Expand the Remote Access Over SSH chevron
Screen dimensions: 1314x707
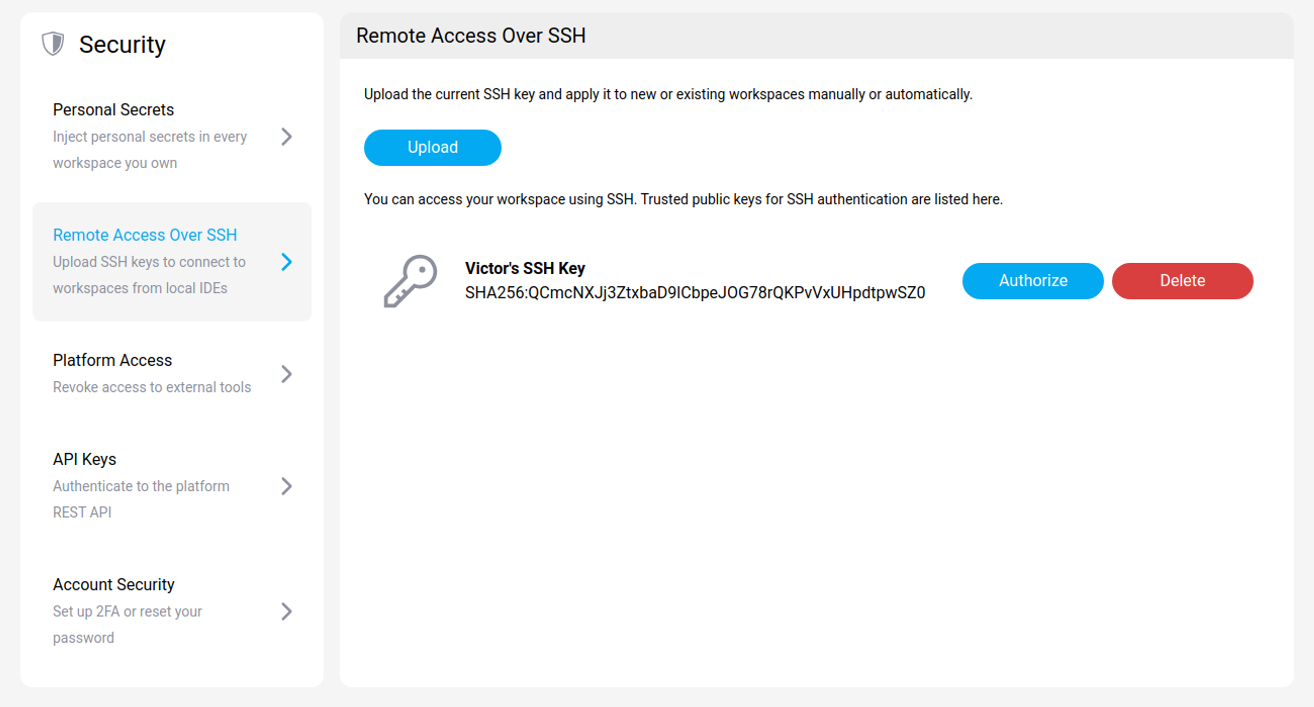coord(287,261)
